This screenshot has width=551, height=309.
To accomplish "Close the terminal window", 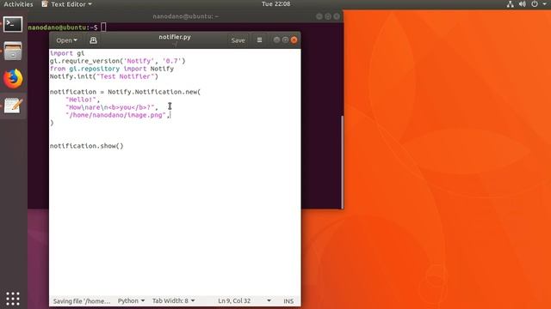I will [x=337, y=16].
